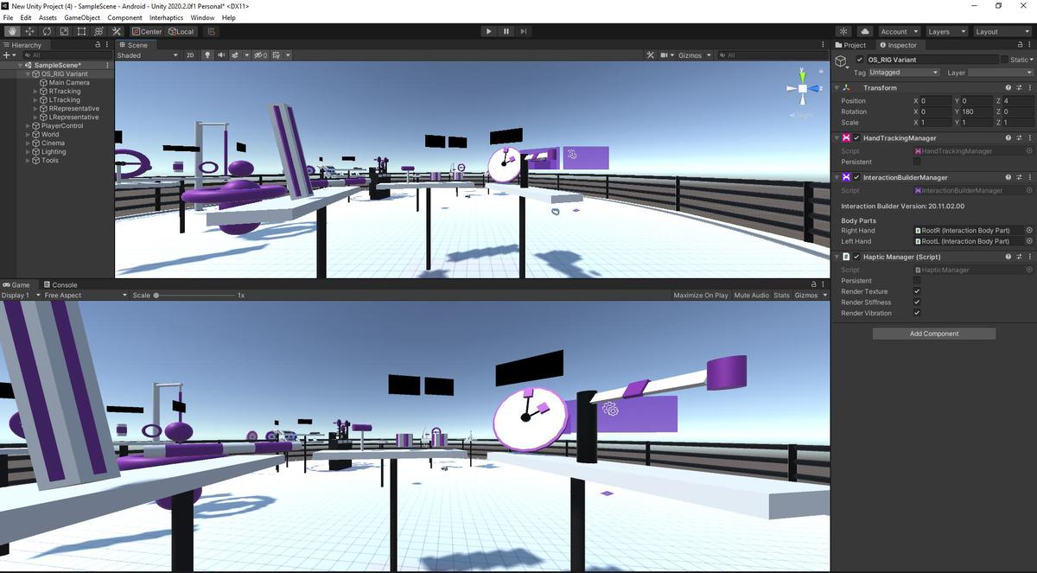Select the Hand tool in the toolbar
The height and width of the screenshot is (573, 1037).
[11, 30]
